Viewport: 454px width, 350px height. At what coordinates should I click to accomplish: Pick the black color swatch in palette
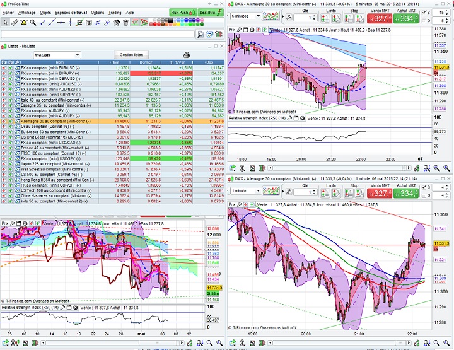pyautogui.click(x=170, y=20)
